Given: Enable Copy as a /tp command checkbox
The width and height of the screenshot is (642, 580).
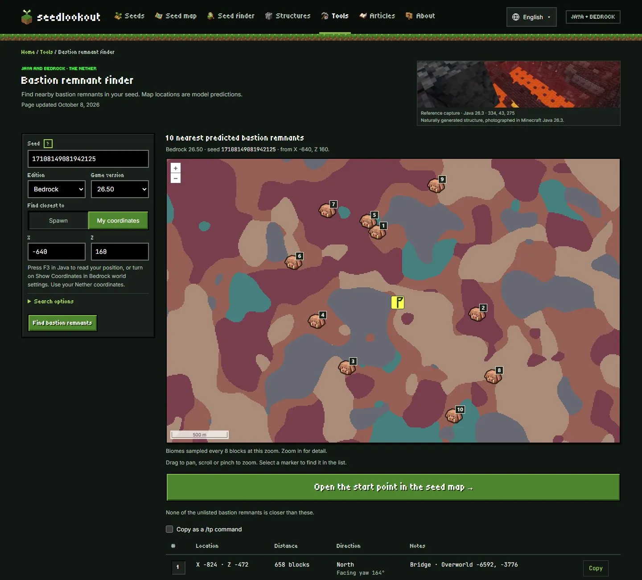Looking at the screenshot, I should [169, 529].
